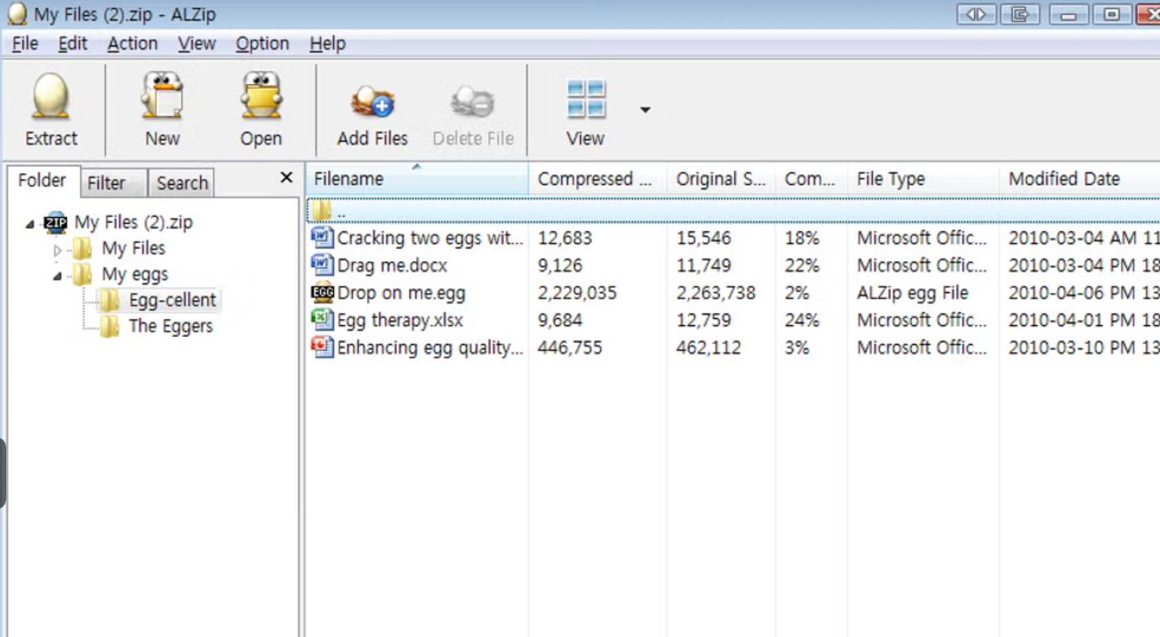Click The Eggers folder icon
The height and width of the screenshot is (637, 1160).
[110, 326]
